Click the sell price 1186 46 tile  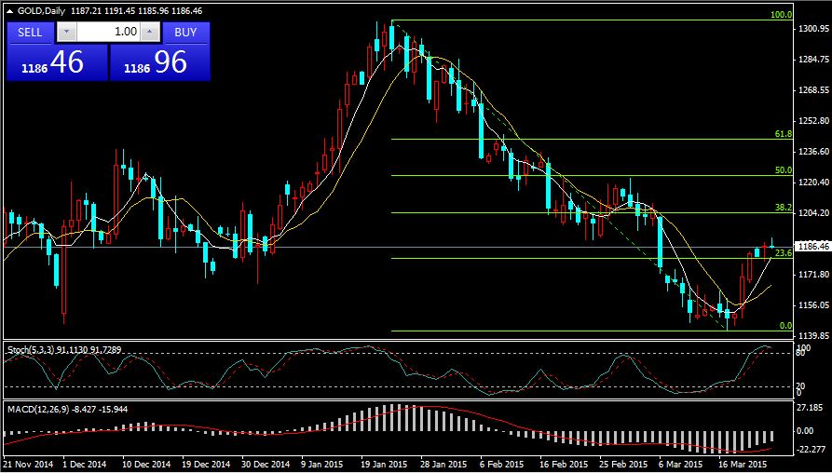click(56, 63)
